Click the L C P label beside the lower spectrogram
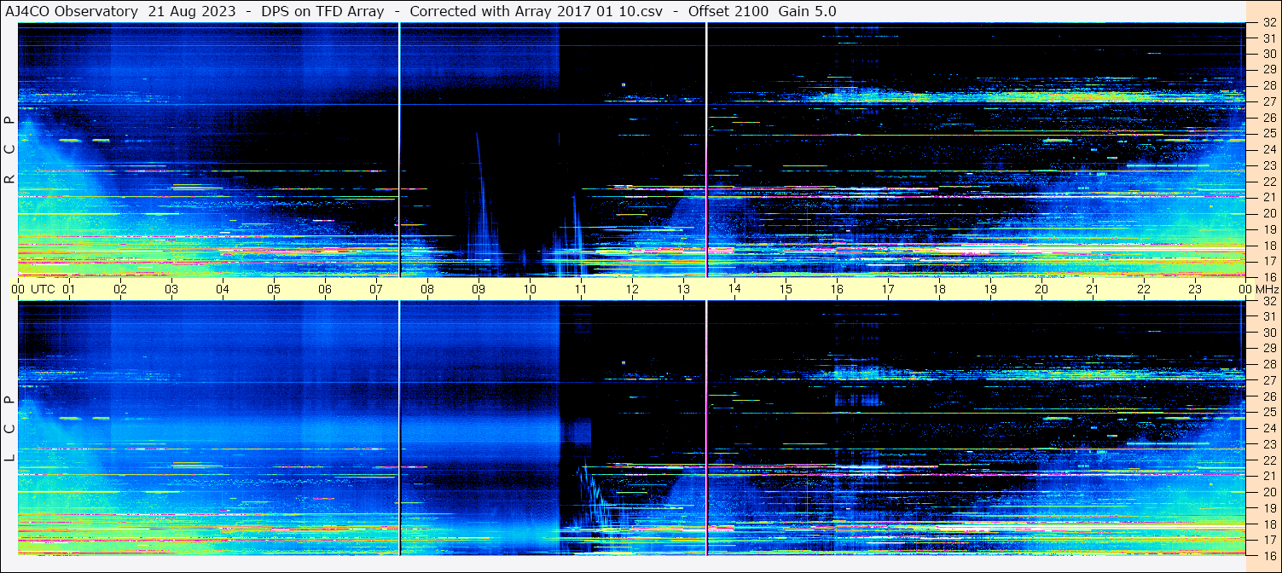The height and width of the screenshot is (573, 1282). pos(9,429)
